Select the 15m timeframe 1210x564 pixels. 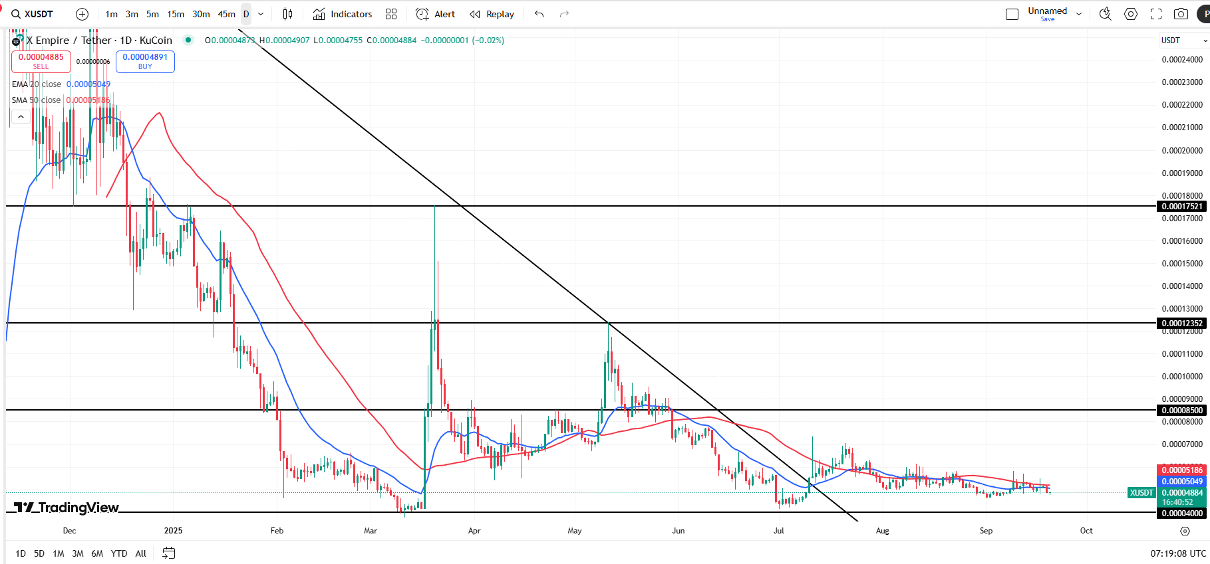176,14
